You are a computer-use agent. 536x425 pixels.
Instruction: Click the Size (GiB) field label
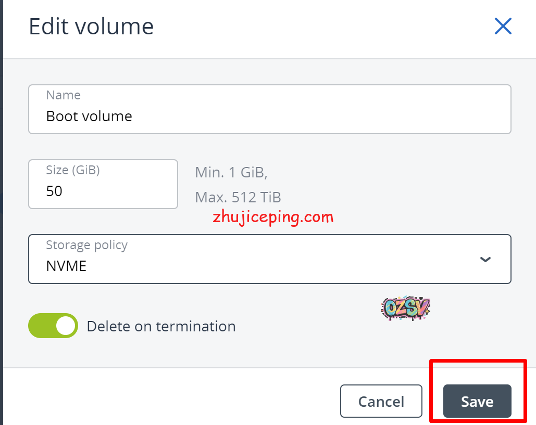(x=72, y=170)
